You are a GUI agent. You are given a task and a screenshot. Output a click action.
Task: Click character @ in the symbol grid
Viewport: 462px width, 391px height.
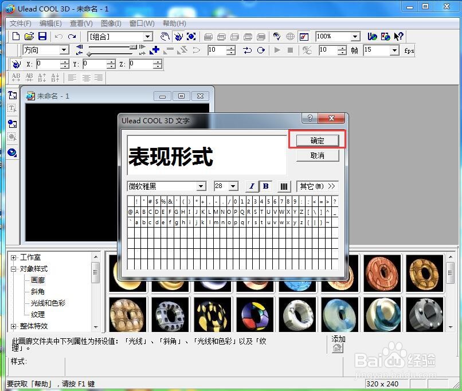point(131,212)
